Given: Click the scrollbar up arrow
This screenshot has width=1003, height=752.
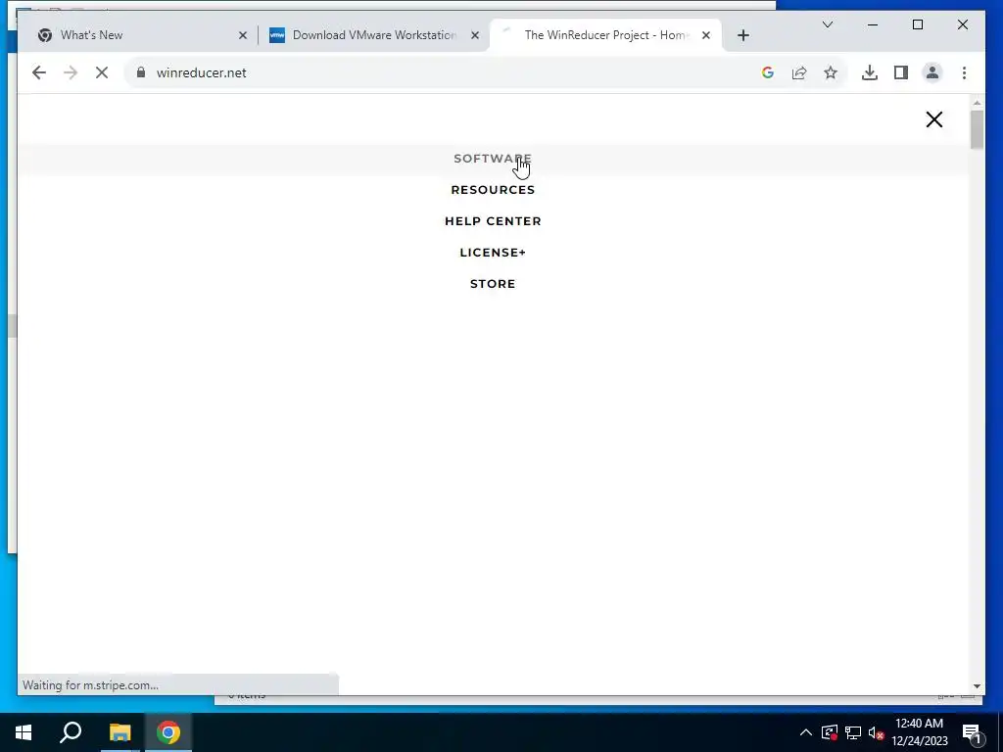Looking at the screenshot, I should tap(977, 102).
